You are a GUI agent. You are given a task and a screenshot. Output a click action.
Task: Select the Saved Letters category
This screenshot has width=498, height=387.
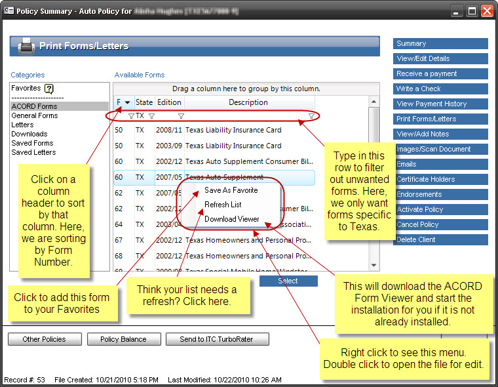33,152
